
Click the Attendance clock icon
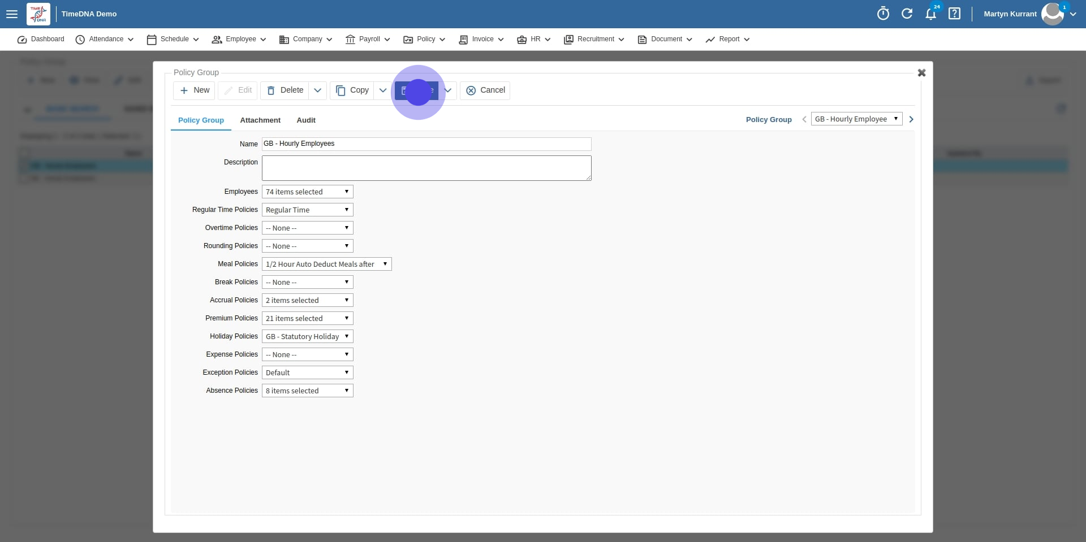80,40
